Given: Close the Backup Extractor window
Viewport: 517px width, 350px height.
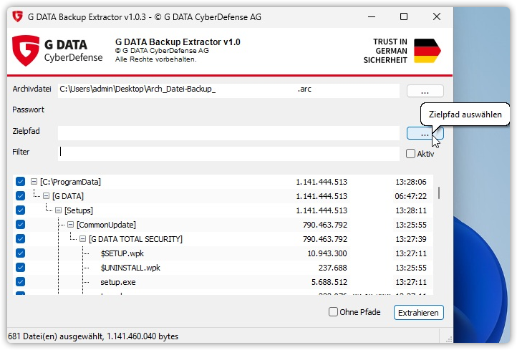Looking at the screenshot, I should (x=437, y=16).
